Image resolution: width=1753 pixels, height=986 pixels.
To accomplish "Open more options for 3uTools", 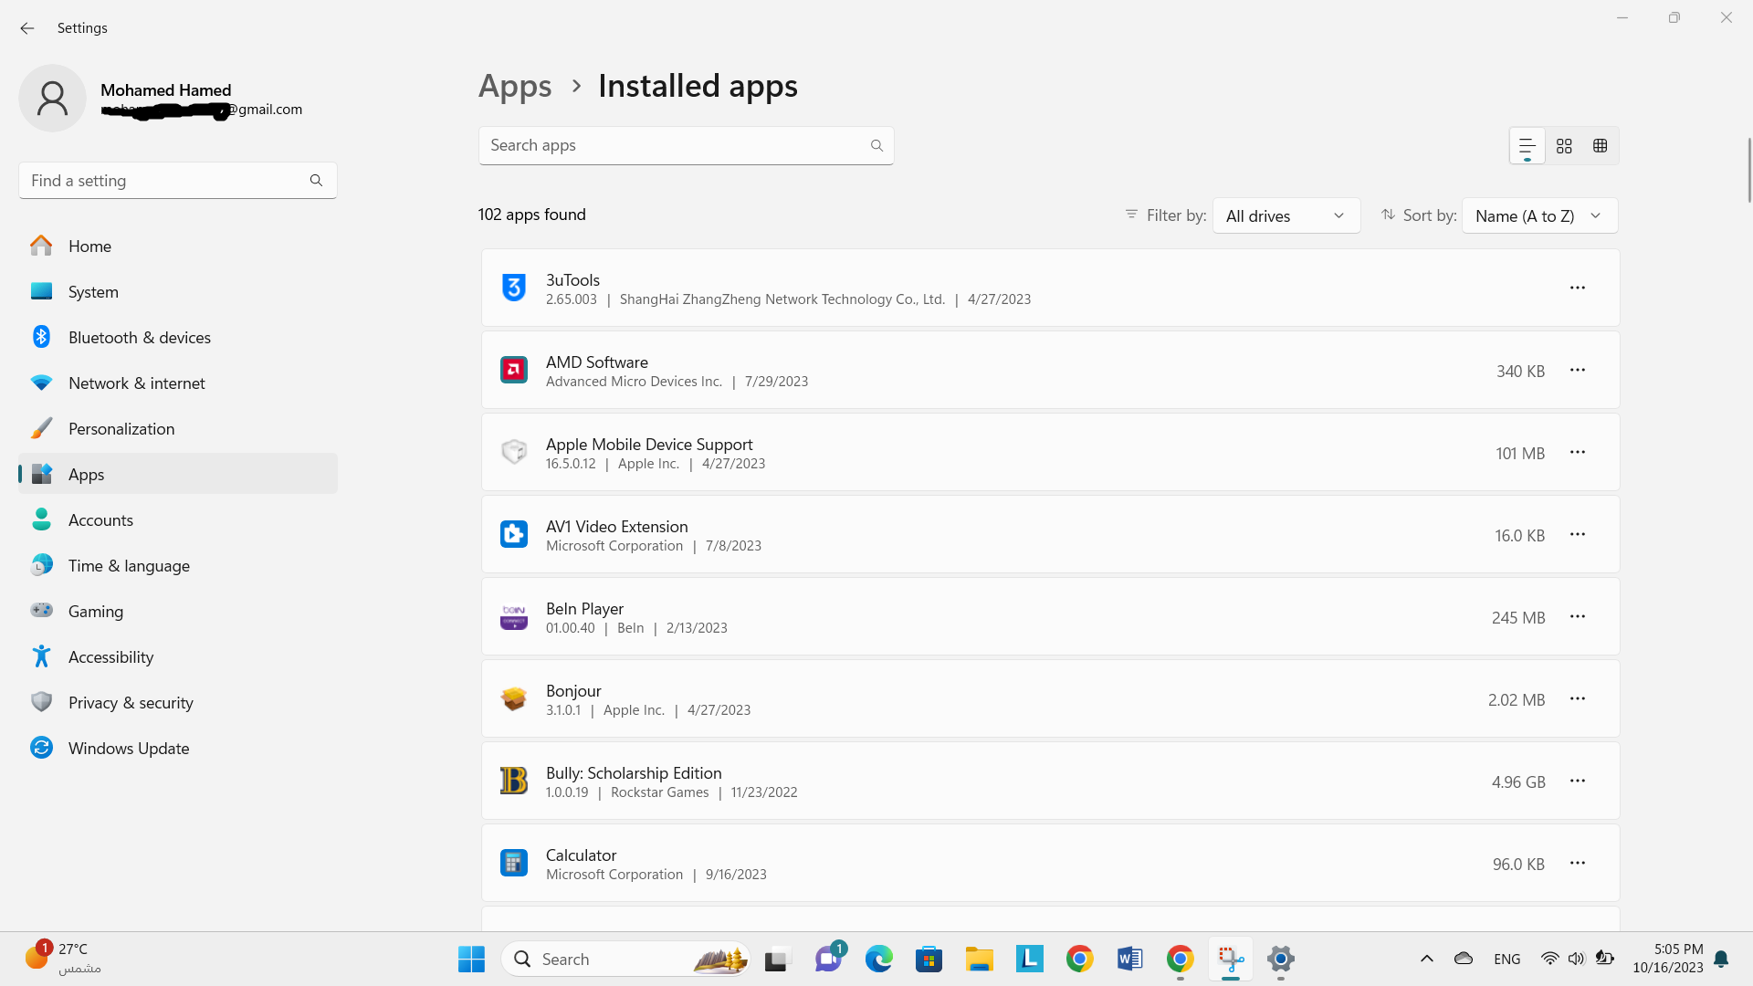I will (x=1577, y=288).
